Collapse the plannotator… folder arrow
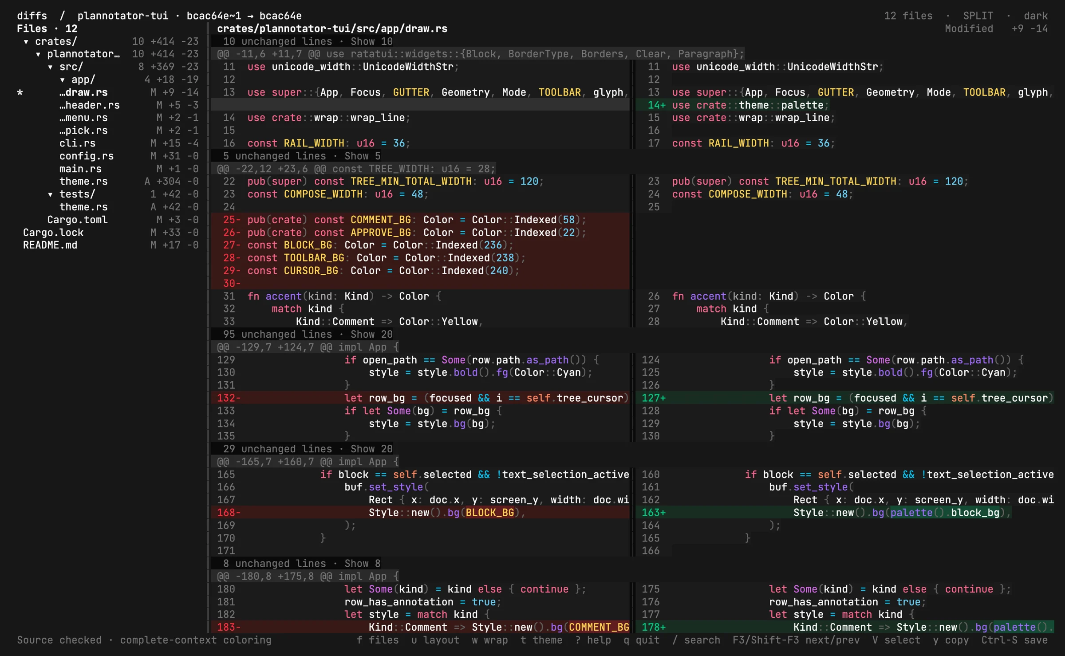This screenshot has width=1065, height=656. click(x=38, y=54)
